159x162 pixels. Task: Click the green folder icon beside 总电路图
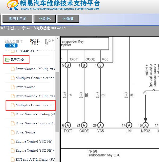(x=7, y=60)
